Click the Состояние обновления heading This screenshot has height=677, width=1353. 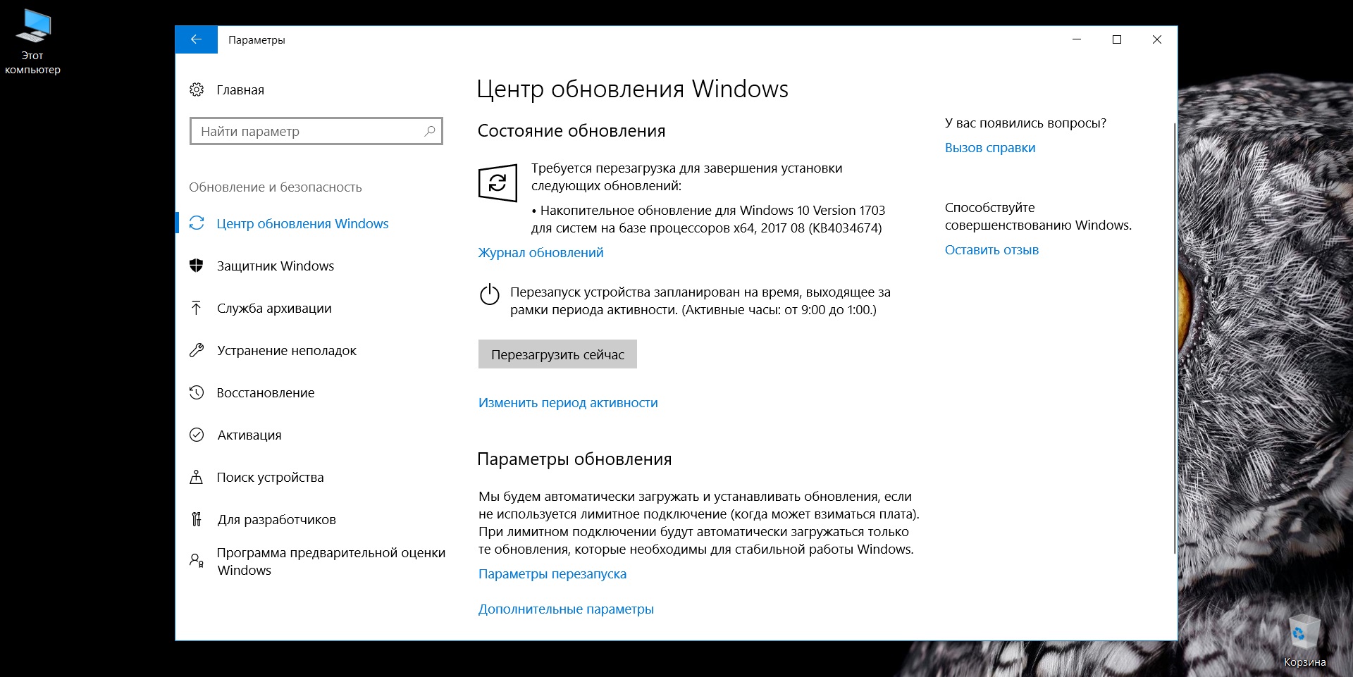point(572,131)
